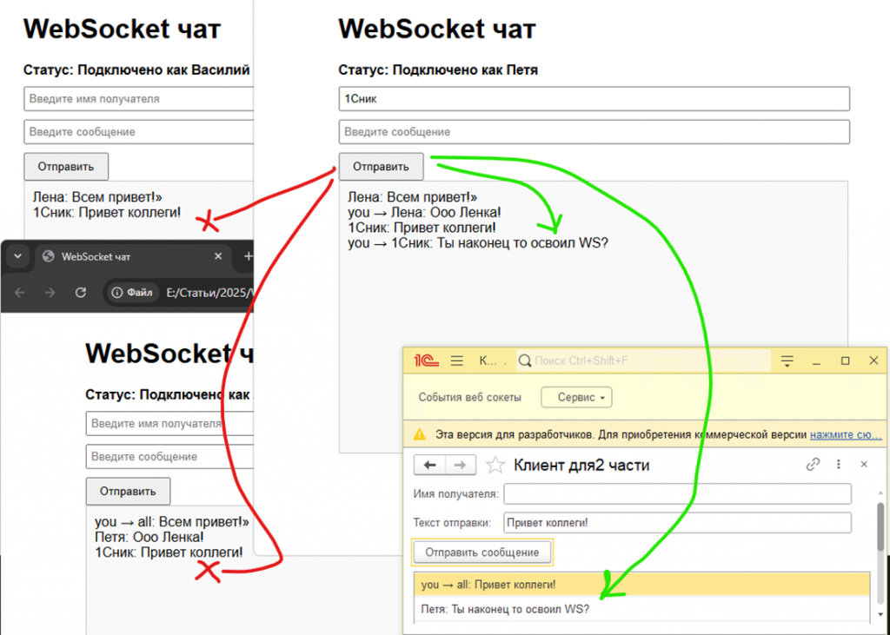Click the warning triangle icon in 1C banner
Image resolution: width=890 pixels, height=635 pixels.
420,434
